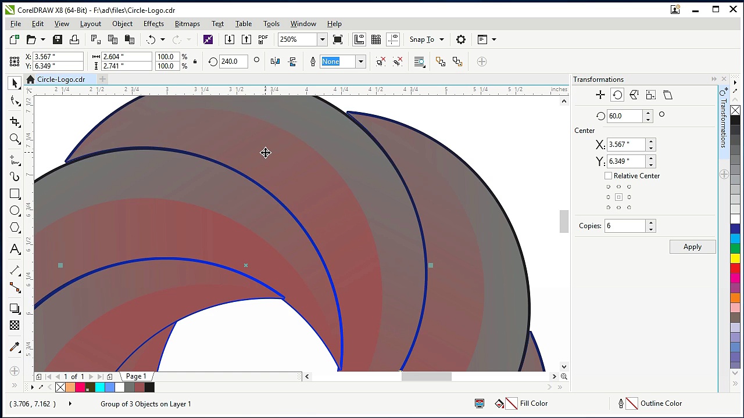Enable the Relative Center checkbox
The image size is (744, 418).
[608, 176]
